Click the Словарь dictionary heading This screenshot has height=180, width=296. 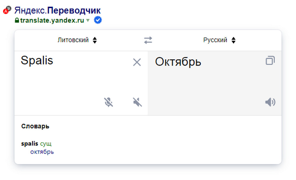coord(35,126)
